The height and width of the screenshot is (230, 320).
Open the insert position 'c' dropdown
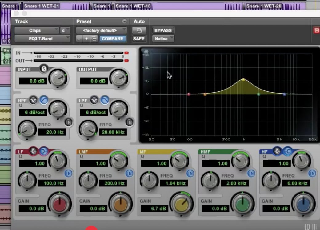(65, 30)
